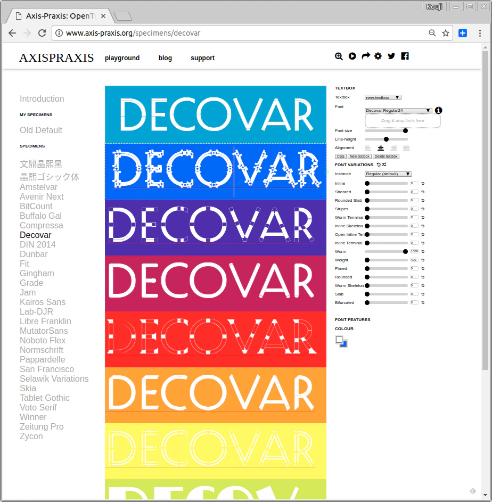The width and height of the screenshot is (492, 502).
Task: Click the Line-height slider
Action: pyautogui.click(x=386, y=139)
